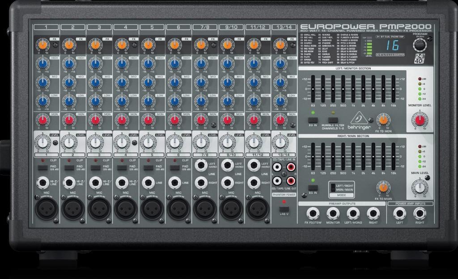The height and width of the screenshot is (279, 458).
Task: Select the LEFT/MONO preamp output jack
Action: [x=353, y=214]
